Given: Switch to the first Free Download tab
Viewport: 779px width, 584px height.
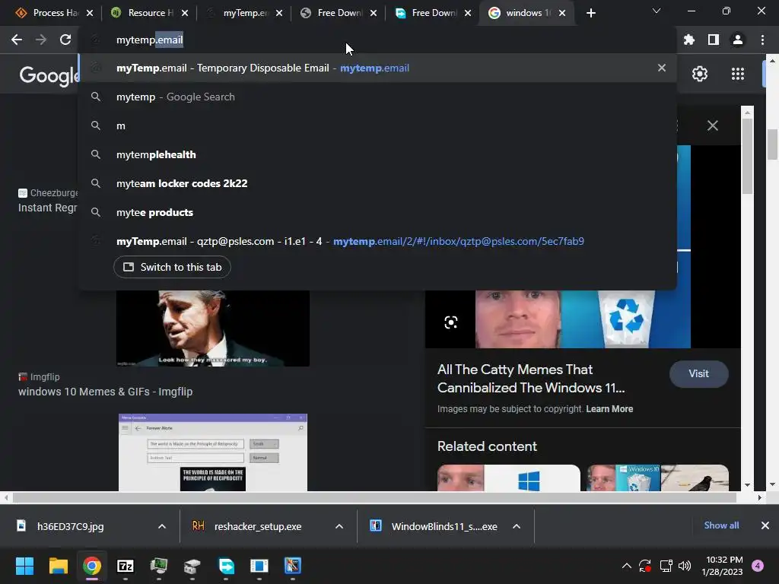Looking at the screenshot, I should [x=333, y=13].
